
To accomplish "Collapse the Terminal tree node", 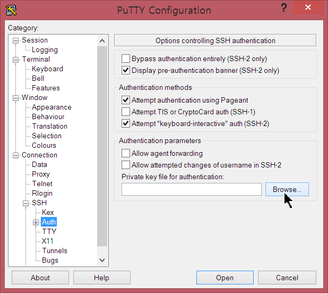I will 15,60.
